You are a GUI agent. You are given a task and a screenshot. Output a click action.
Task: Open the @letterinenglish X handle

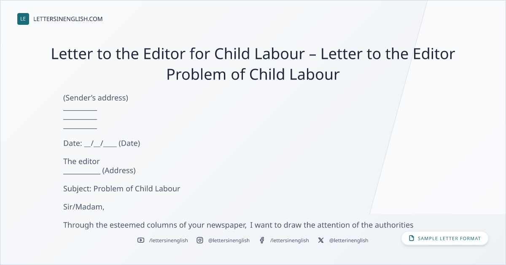pyautogui.click(x=349, y=240)
